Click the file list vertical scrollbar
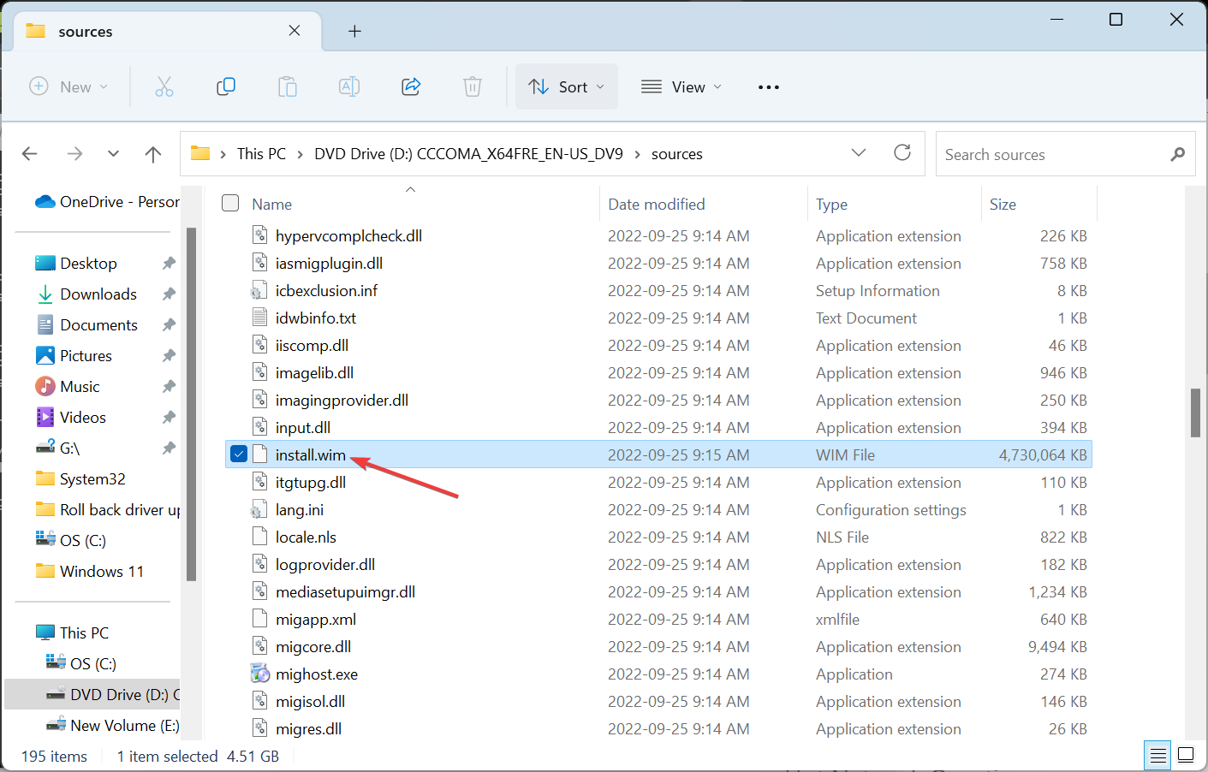Viewport: 1208px width, 772px height. coord(1195,413)
